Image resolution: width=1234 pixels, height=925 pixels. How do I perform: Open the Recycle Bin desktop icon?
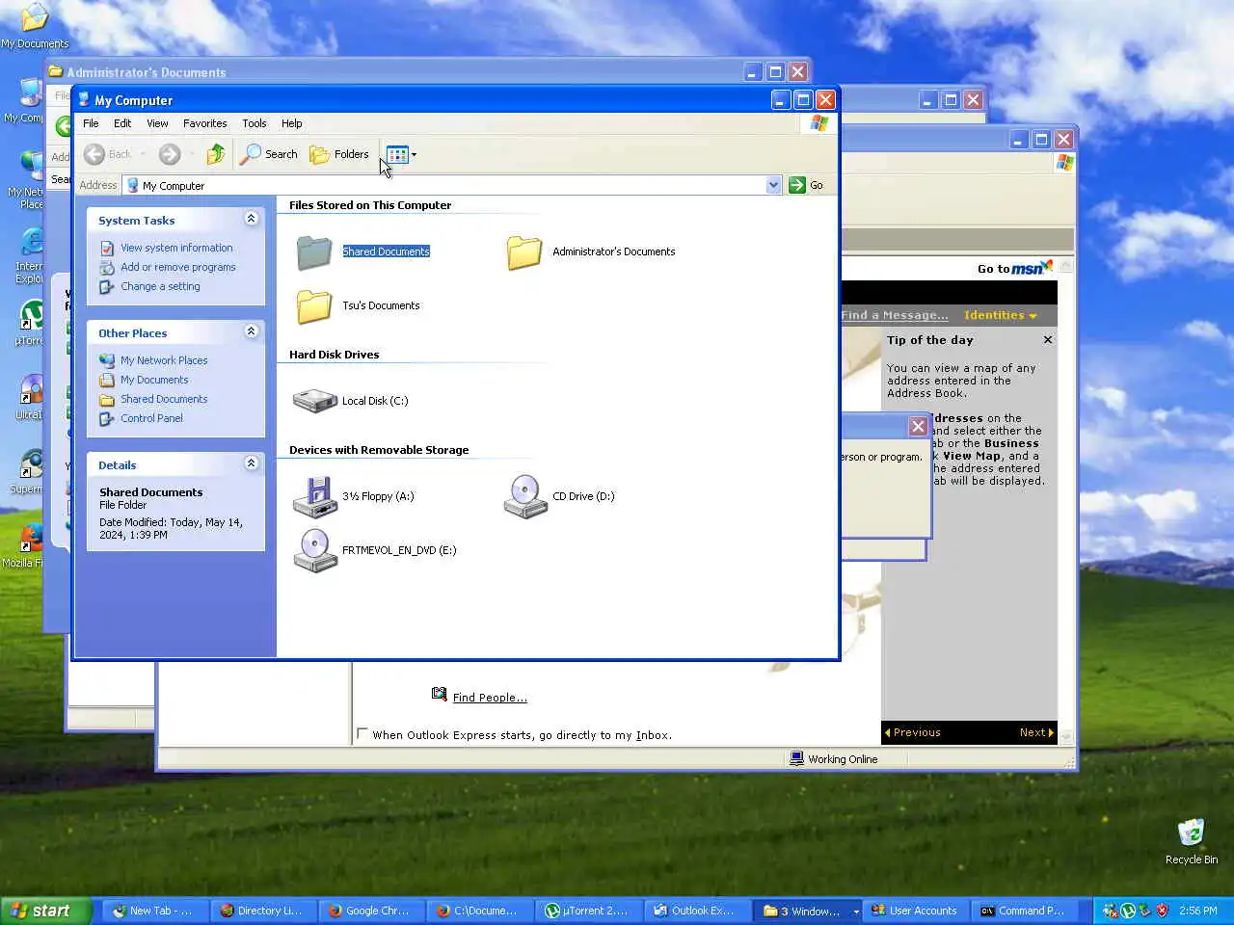click(1192, 832)
